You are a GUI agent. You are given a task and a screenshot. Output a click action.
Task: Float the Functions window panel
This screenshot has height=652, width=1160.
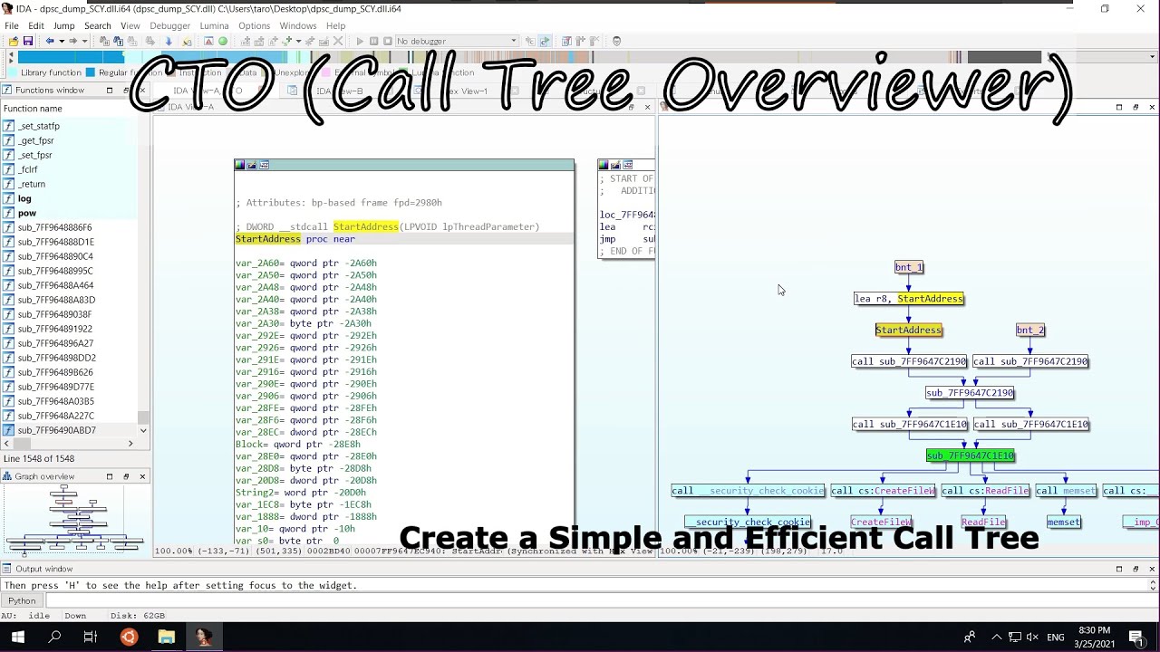click(126, 91)
